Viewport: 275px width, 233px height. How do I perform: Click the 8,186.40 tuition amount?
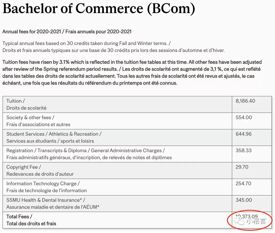245,101
